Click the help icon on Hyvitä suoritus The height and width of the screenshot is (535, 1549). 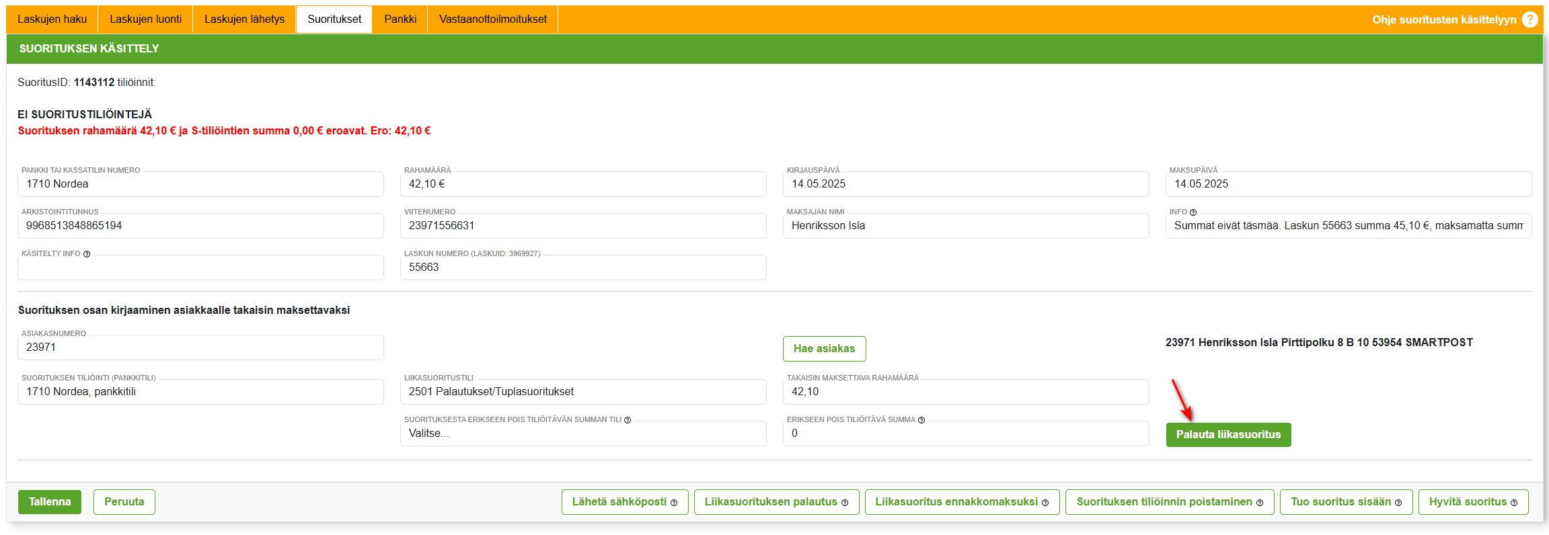1514,503
